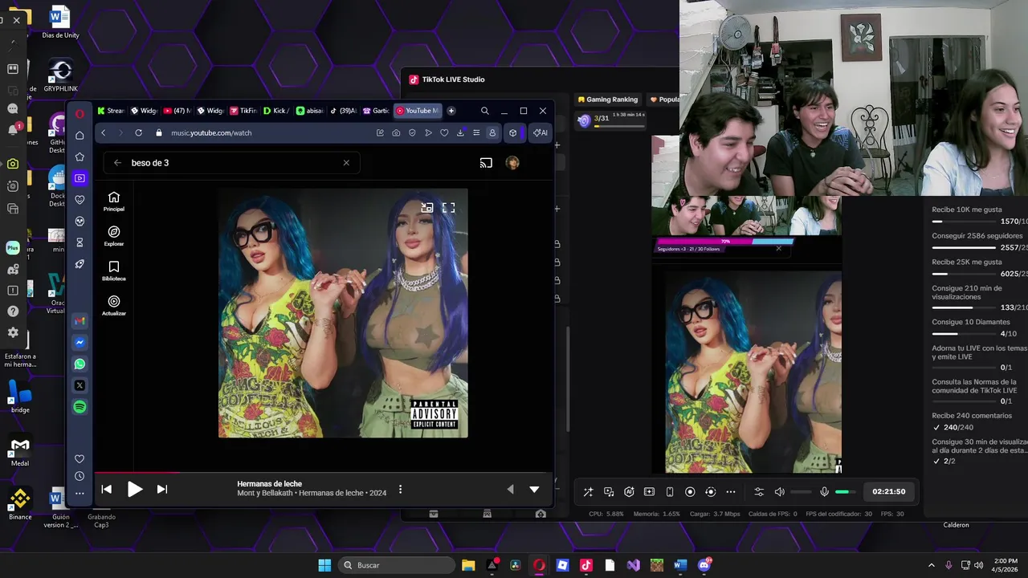Open GRYPHLINK desktop shortcut
Viewport: 1028px width, 578px height.
pos(60,75)
